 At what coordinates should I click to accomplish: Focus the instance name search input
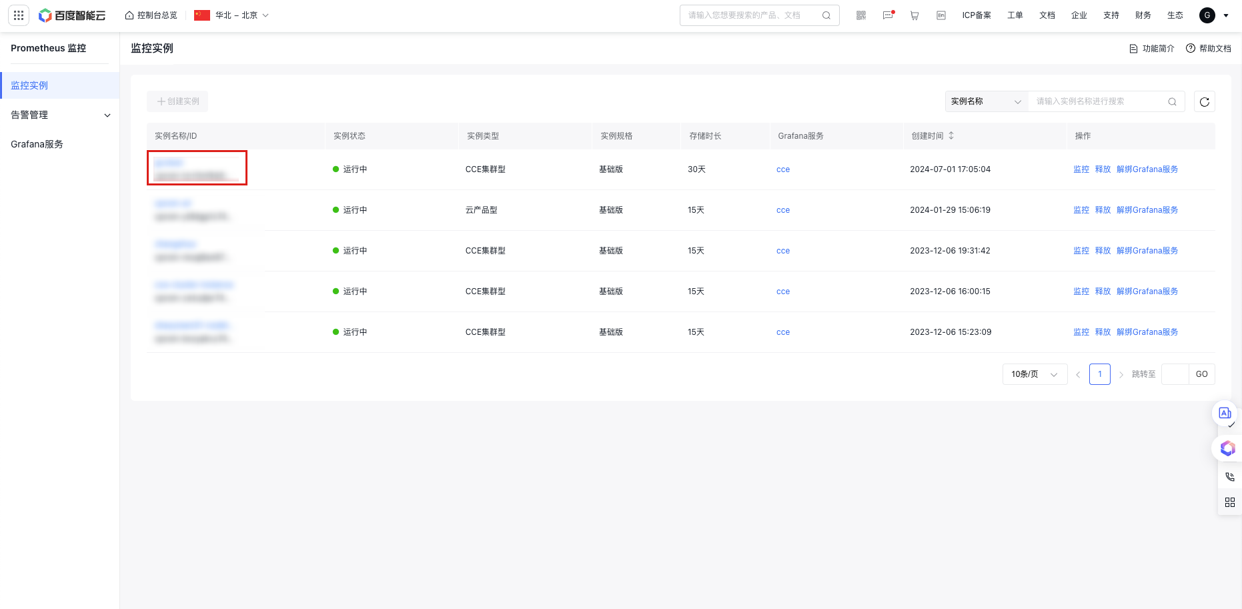[1097, 101]
